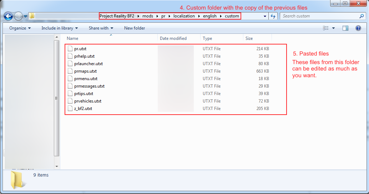Sort by Type column header
Image resolution: width=369 pixels, height=194 pixels.
[222, 38]
